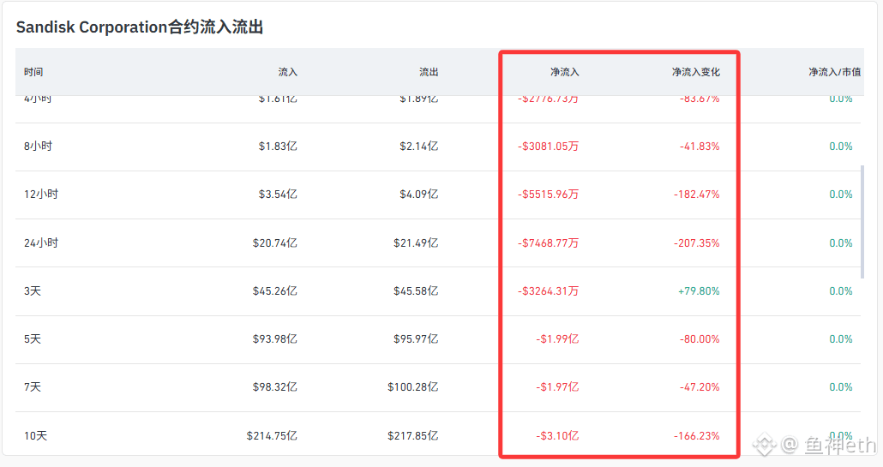
Task: Click net inflow -$3264.31万
Action: (548, 290)
